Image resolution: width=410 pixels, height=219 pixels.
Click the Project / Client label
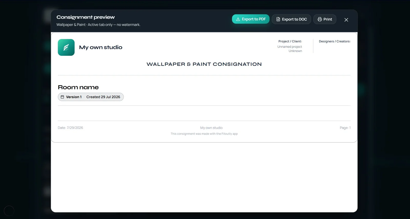[x=290, y=41]
